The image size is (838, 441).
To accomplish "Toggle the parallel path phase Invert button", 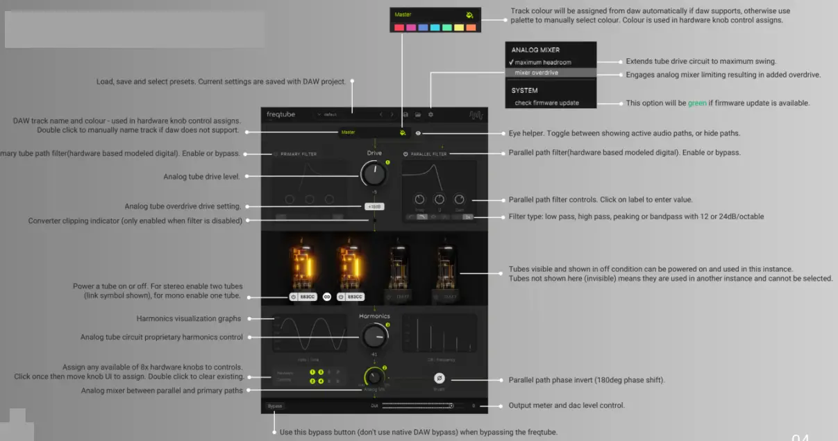I will click(439, 378).
